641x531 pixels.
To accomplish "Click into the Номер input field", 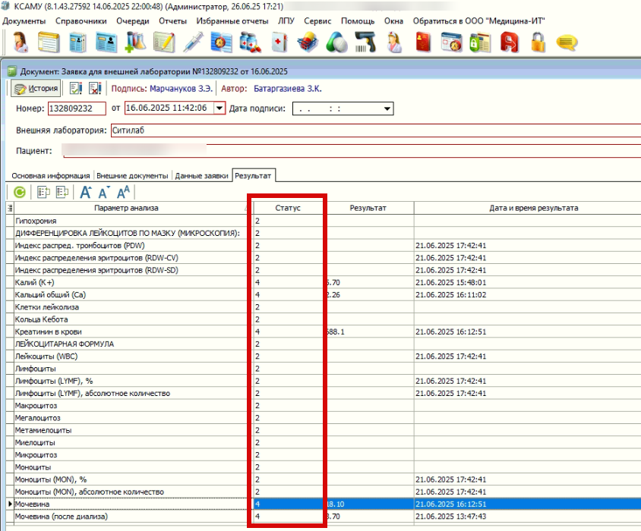I will pyautogui.click(x=76, y=108).
